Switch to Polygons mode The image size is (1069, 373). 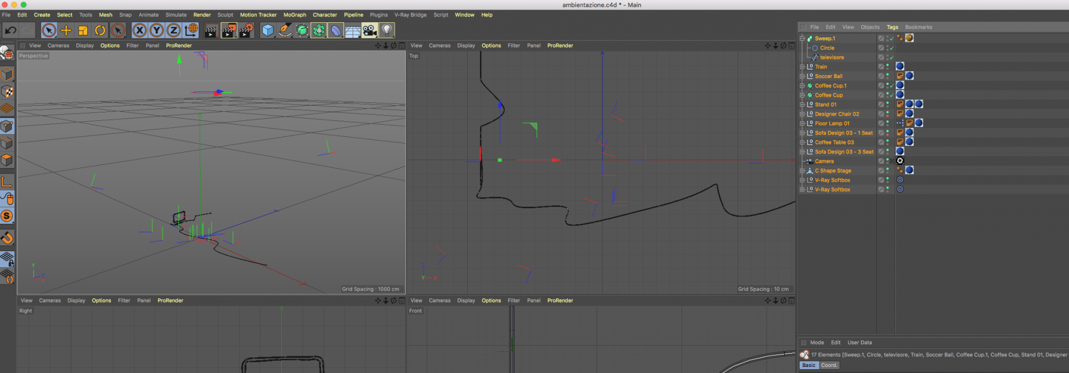click(7, 161)
